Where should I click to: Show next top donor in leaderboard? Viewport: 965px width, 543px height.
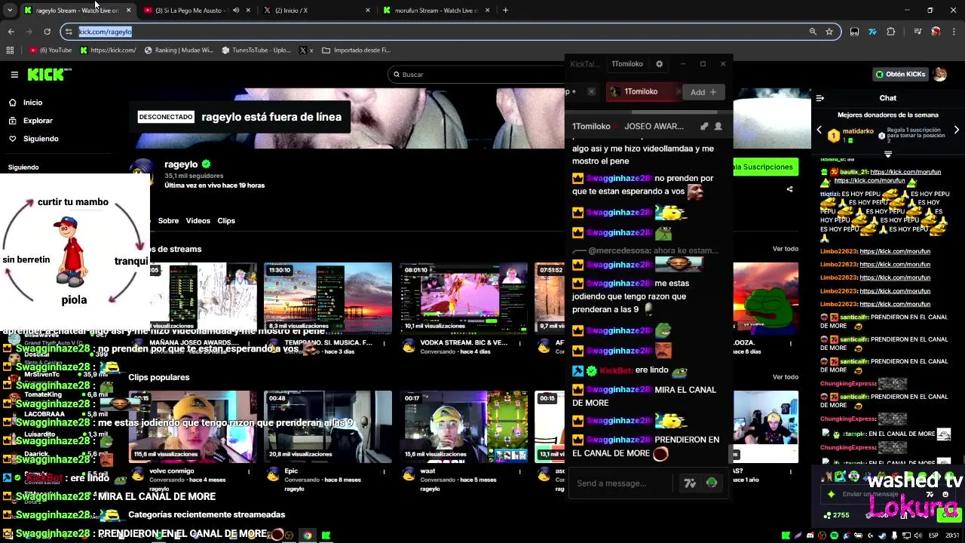tap(956, 130)
